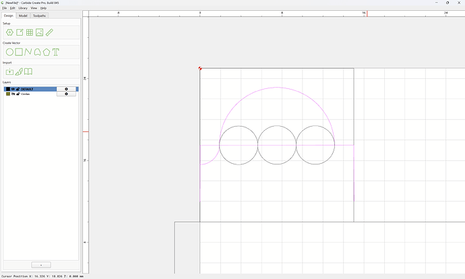This screenshot has width=465, height=279.
Task: Open DEFAULT layer settings gear
Action: pyautogui.click(x=66, y=89)
